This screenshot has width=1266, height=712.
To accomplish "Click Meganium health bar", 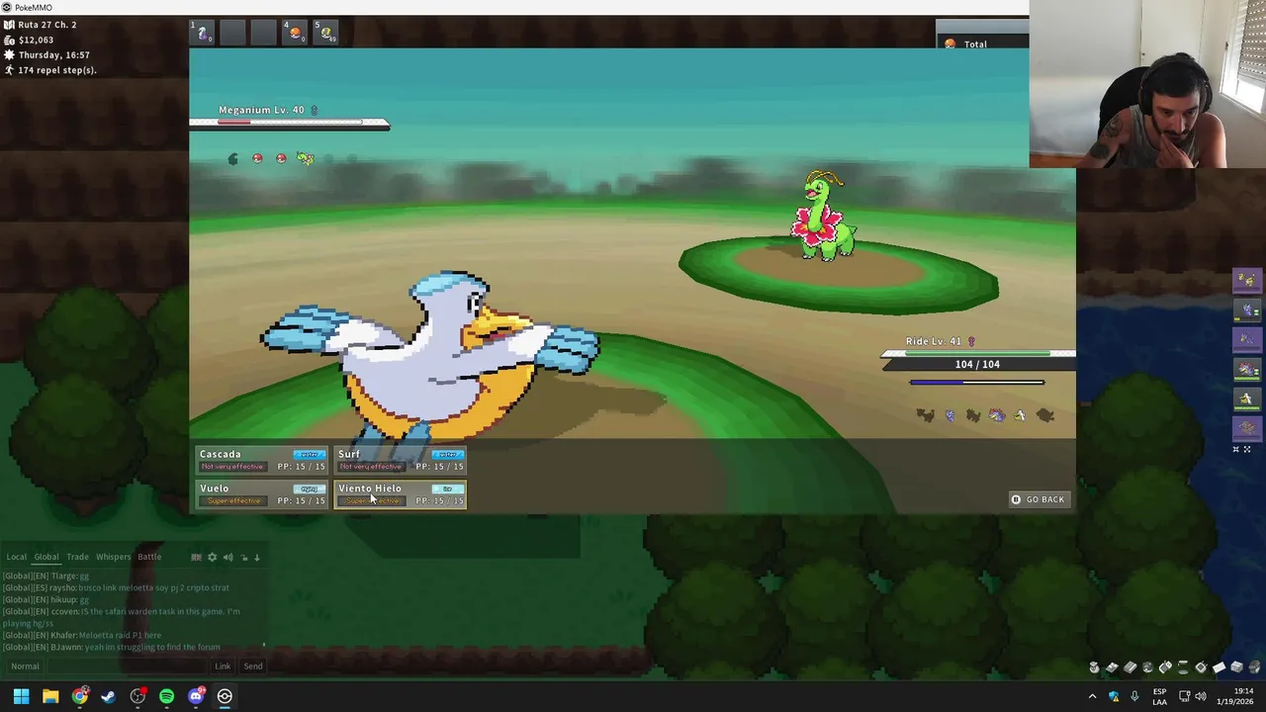I will pyautogui.click(x=289, y=124).
